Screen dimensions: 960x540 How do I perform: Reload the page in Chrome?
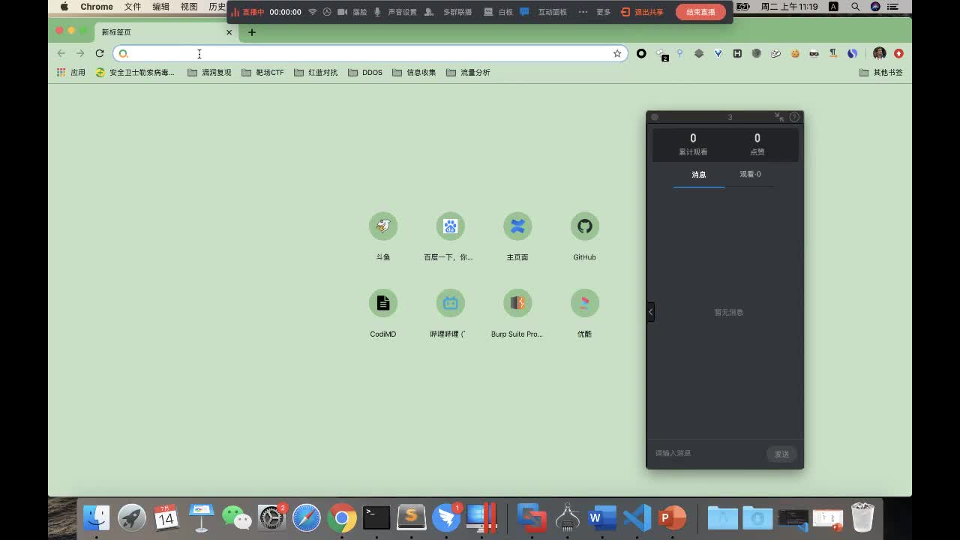[99, 53]
